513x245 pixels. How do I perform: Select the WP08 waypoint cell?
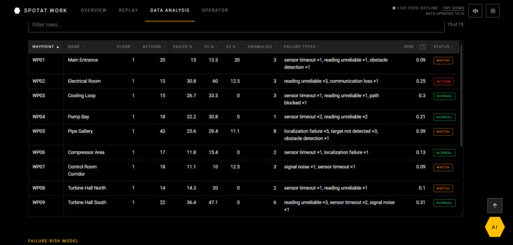coord(46,188)
